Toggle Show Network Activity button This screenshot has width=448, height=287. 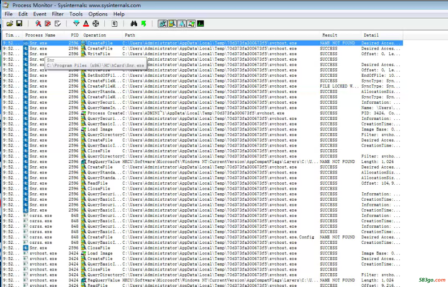pyautogui.click(x=181, y=24)
